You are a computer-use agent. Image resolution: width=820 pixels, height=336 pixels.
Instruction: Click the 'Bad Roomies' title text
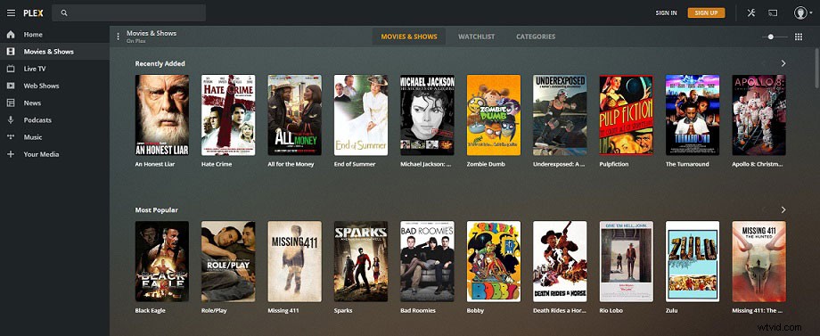(x=418, y=310)
